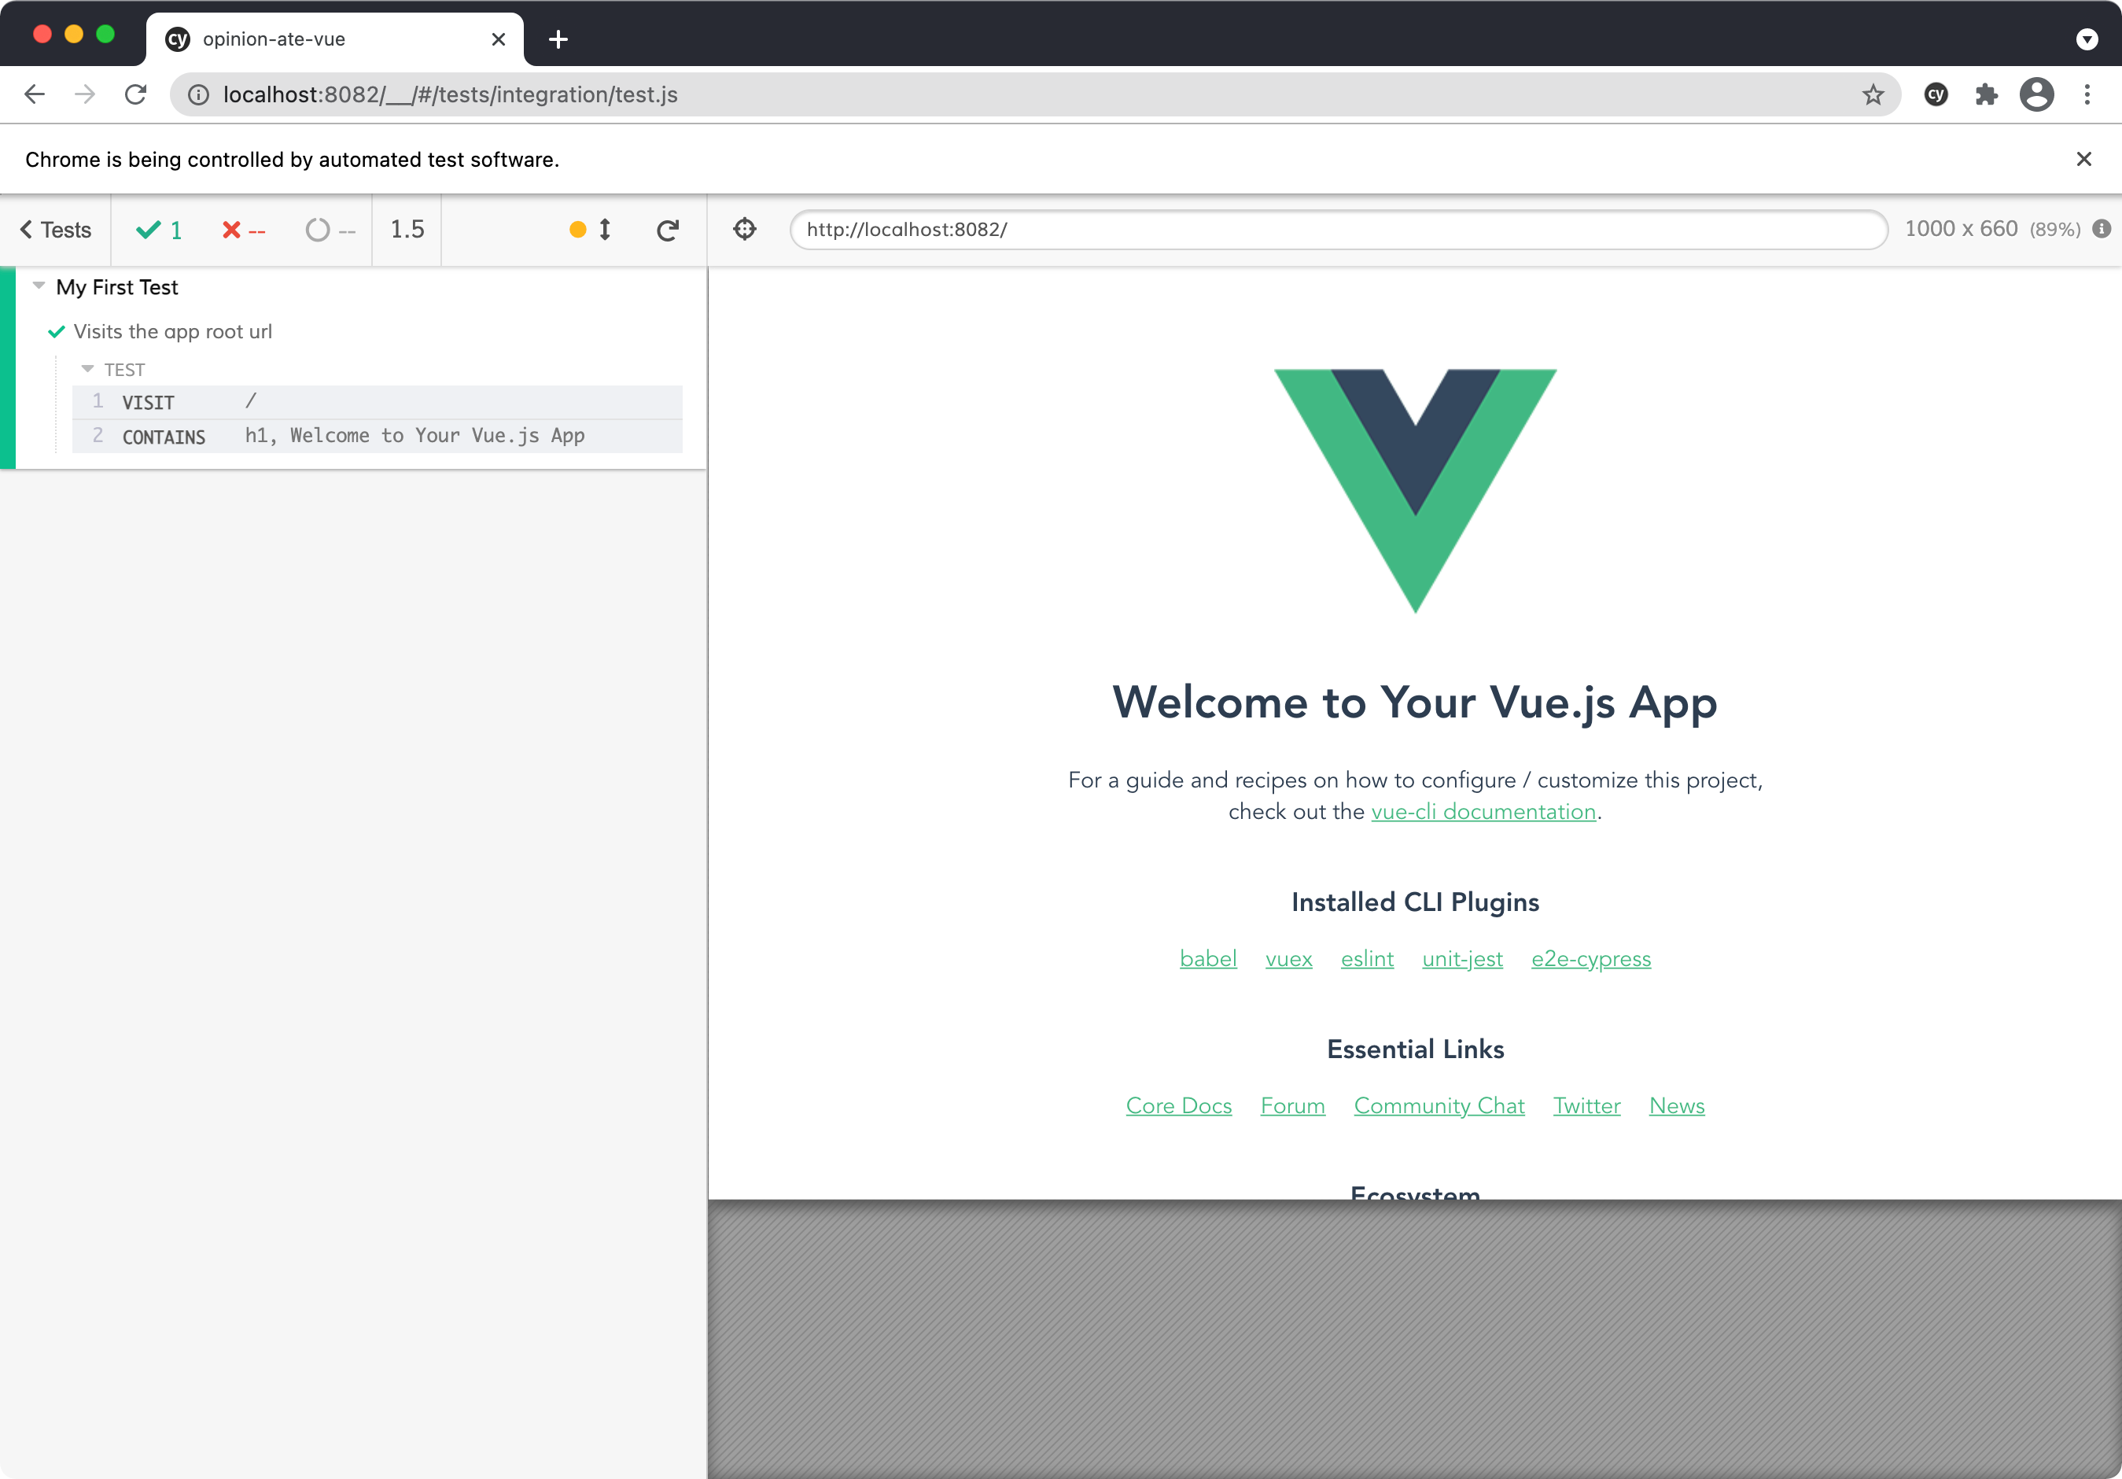Toggle auto-scrolling in the Cypress command log
Viewport: 2122px width, 1479px height.
coord(591,229)
